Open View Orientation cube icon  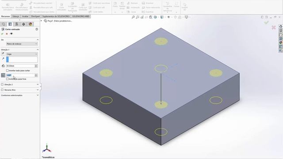tap(155, 17)
